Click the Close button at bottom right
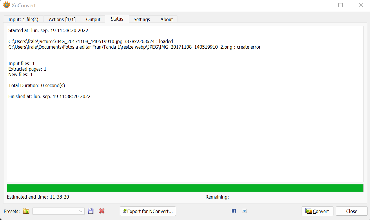This screenshot has width=370, height=220. tap(352, 211)
